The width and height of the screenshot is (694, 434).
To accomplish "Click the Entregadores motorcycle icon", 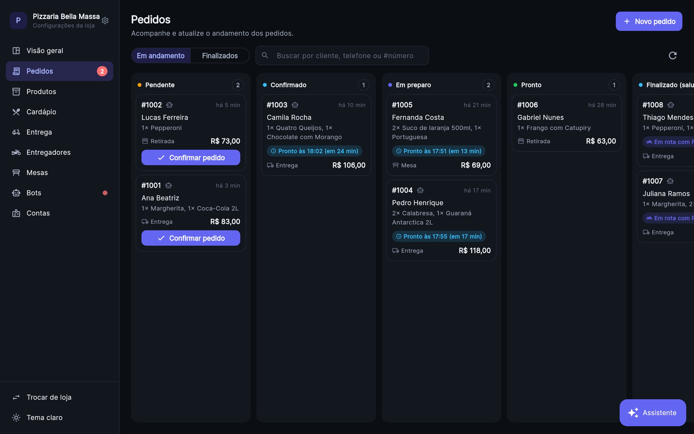I will (x=16, y=152).
